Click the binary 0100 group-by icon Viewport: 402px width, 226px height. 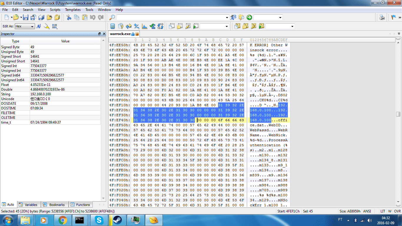point(54,26)
